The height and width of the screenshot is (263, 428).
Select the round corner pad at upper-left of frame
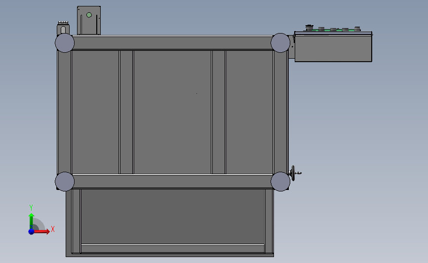pyautogui.click(x=65, y=43)
